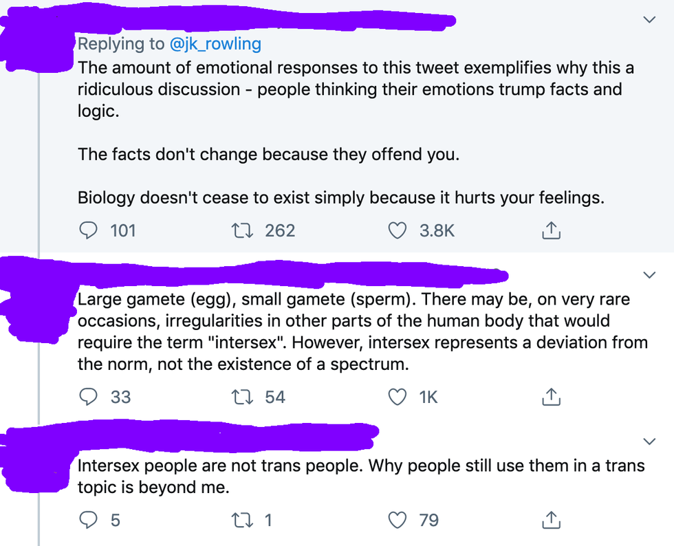This screenshot has height=546, width=674.
Task: Open the first tweet's options chevron
Action: [649, 20]
